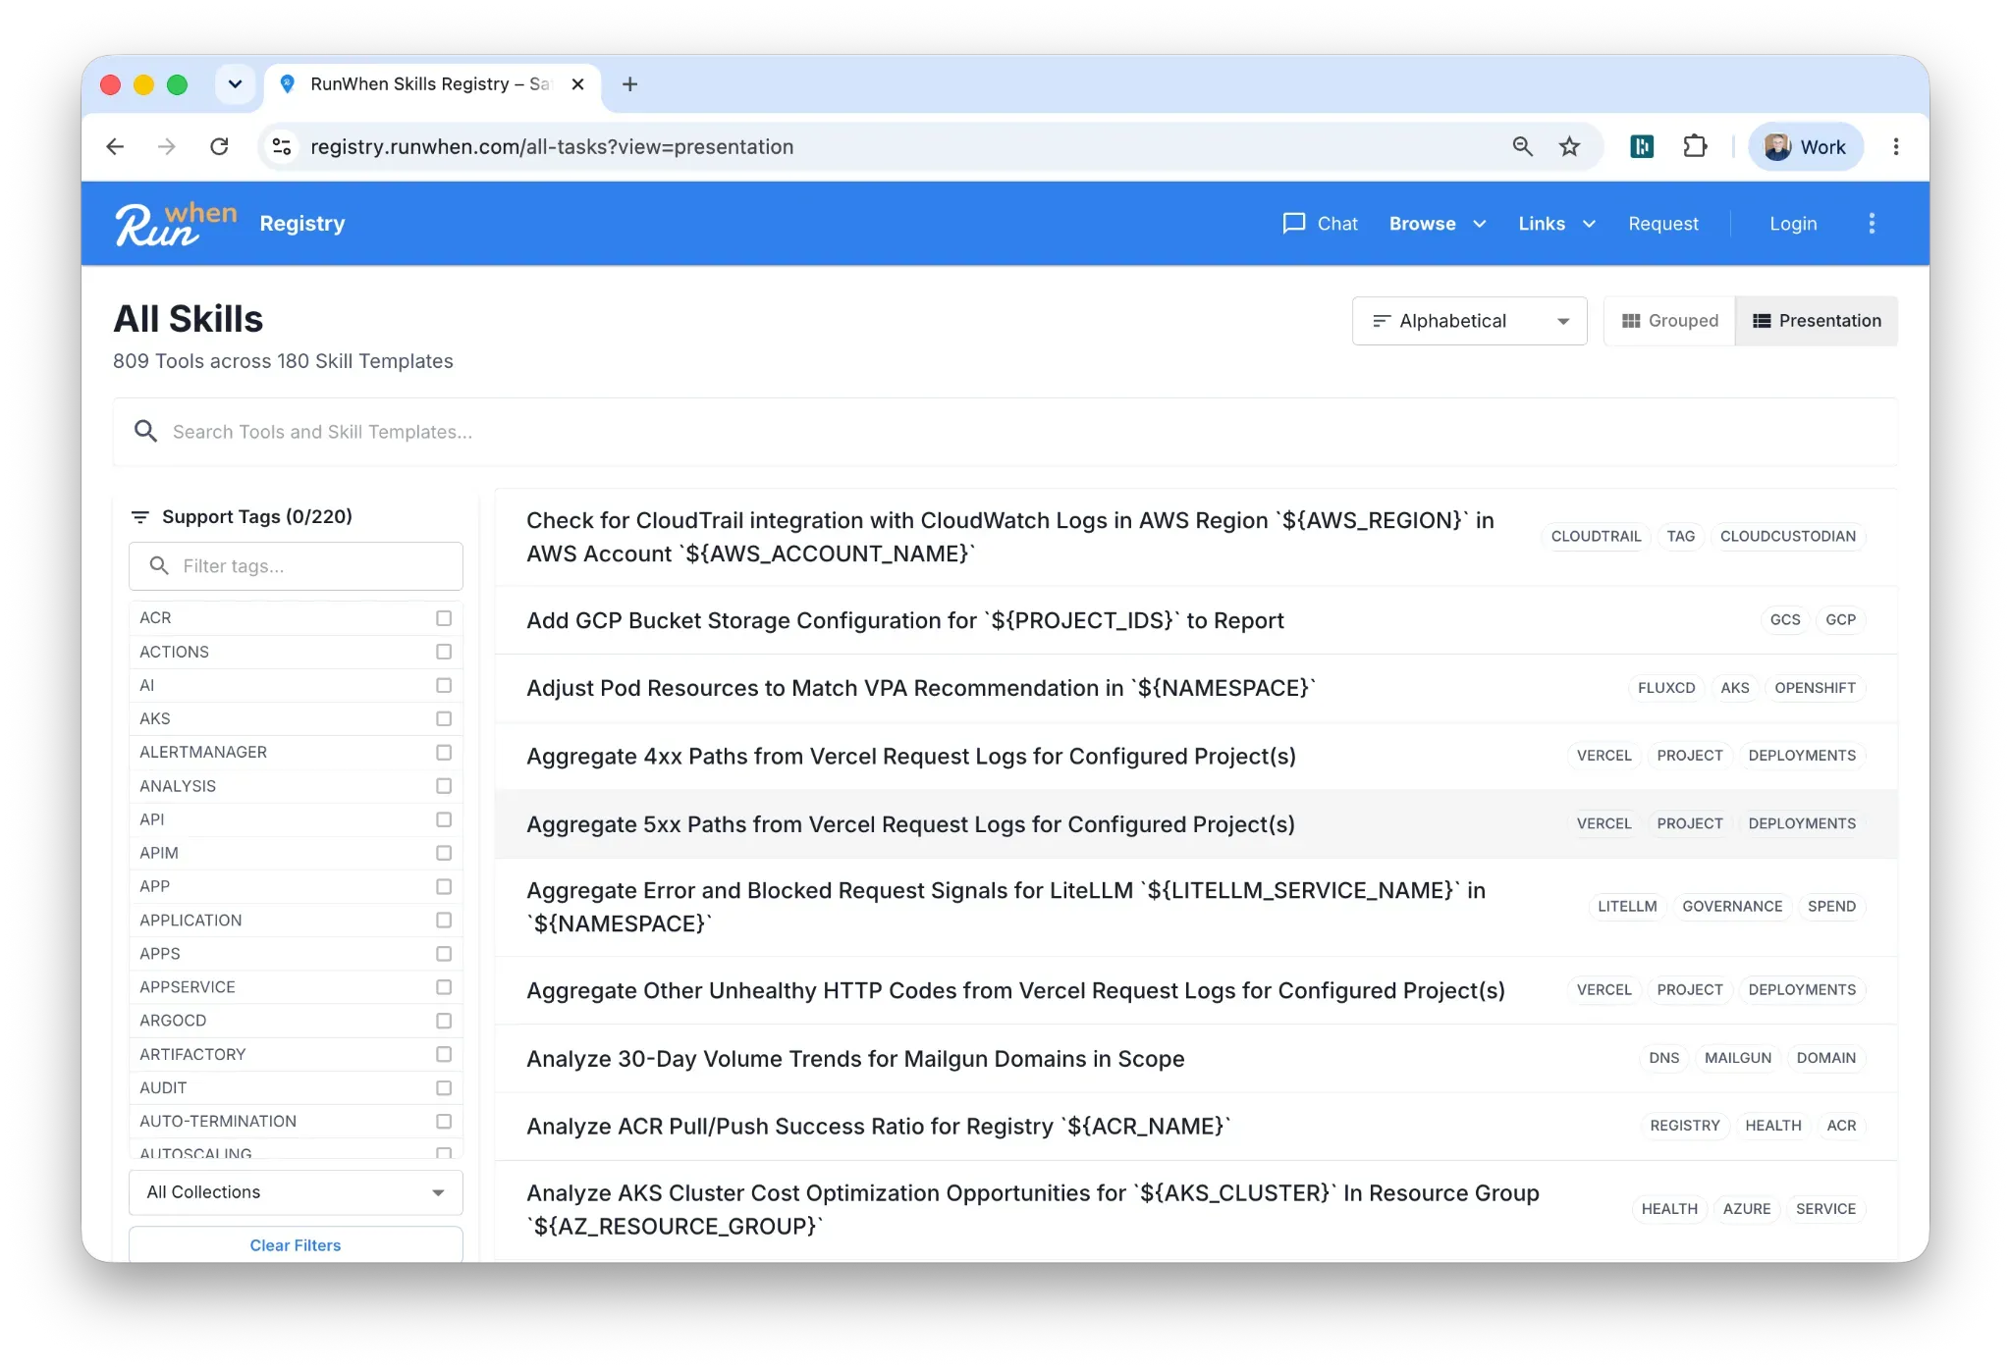2011x1370 pixels.
Task: Check the AKS tag checkbox
Action: click(444, 718)
